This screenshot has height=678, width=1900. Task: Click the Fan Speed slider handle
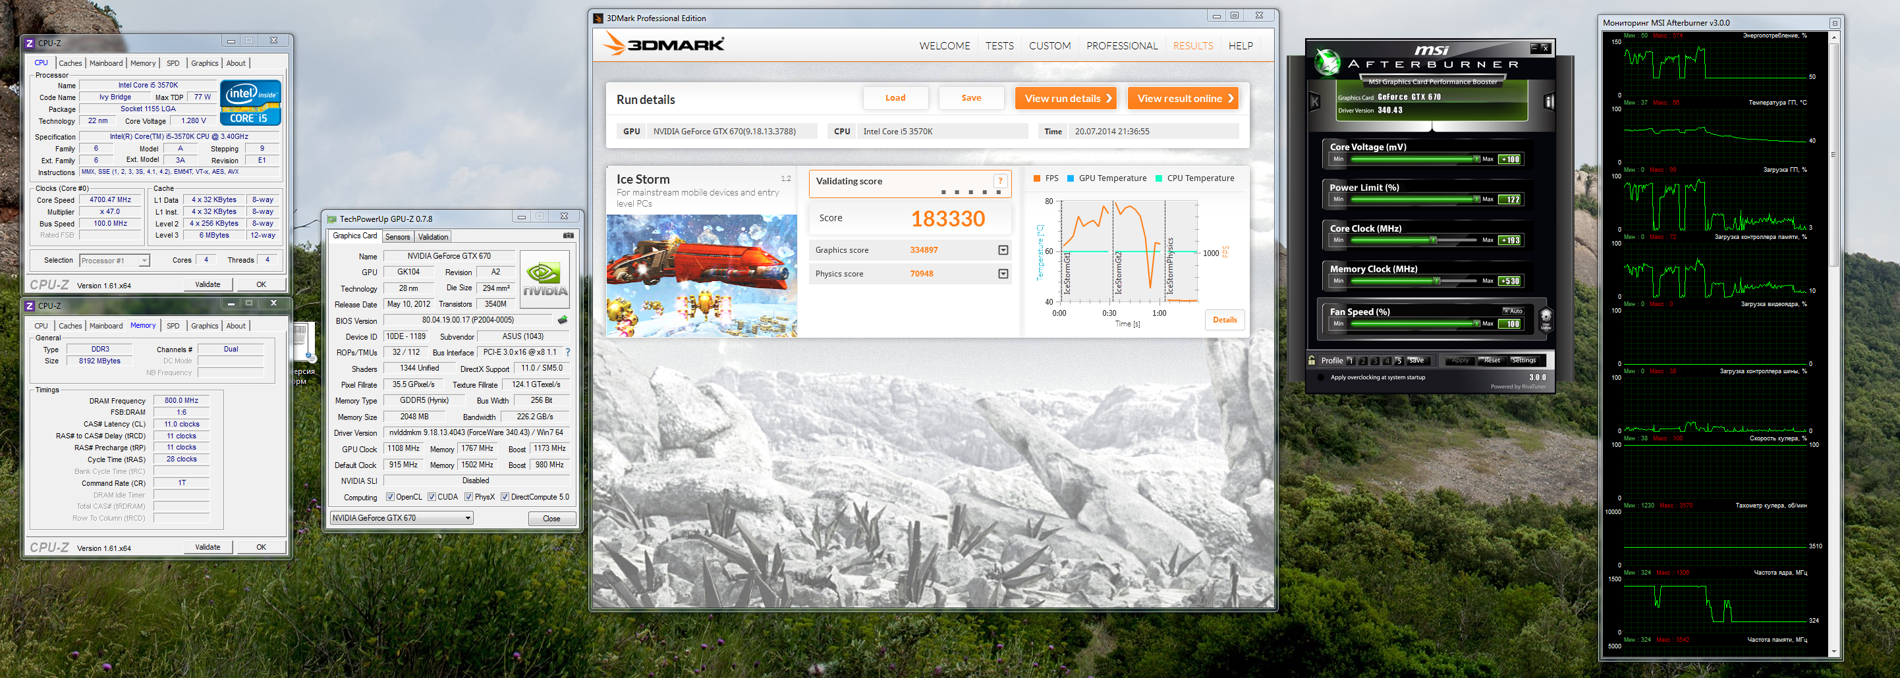point(1476,323)
